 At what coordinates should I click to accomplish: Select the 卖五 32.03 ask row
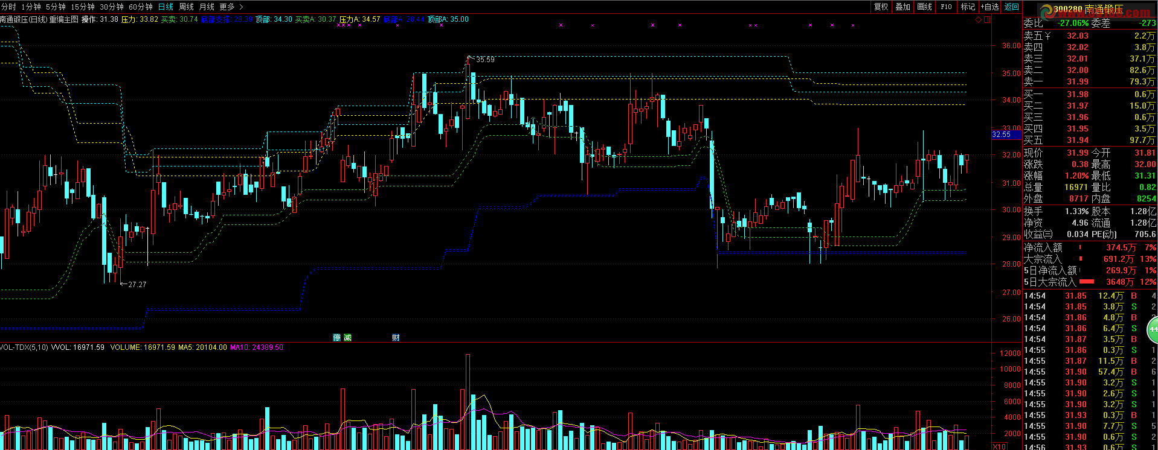[x=1090, y=36]
